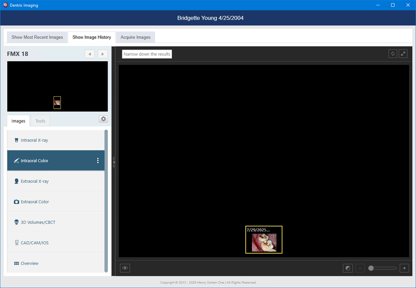Open the Overview category

coord(56,263)
